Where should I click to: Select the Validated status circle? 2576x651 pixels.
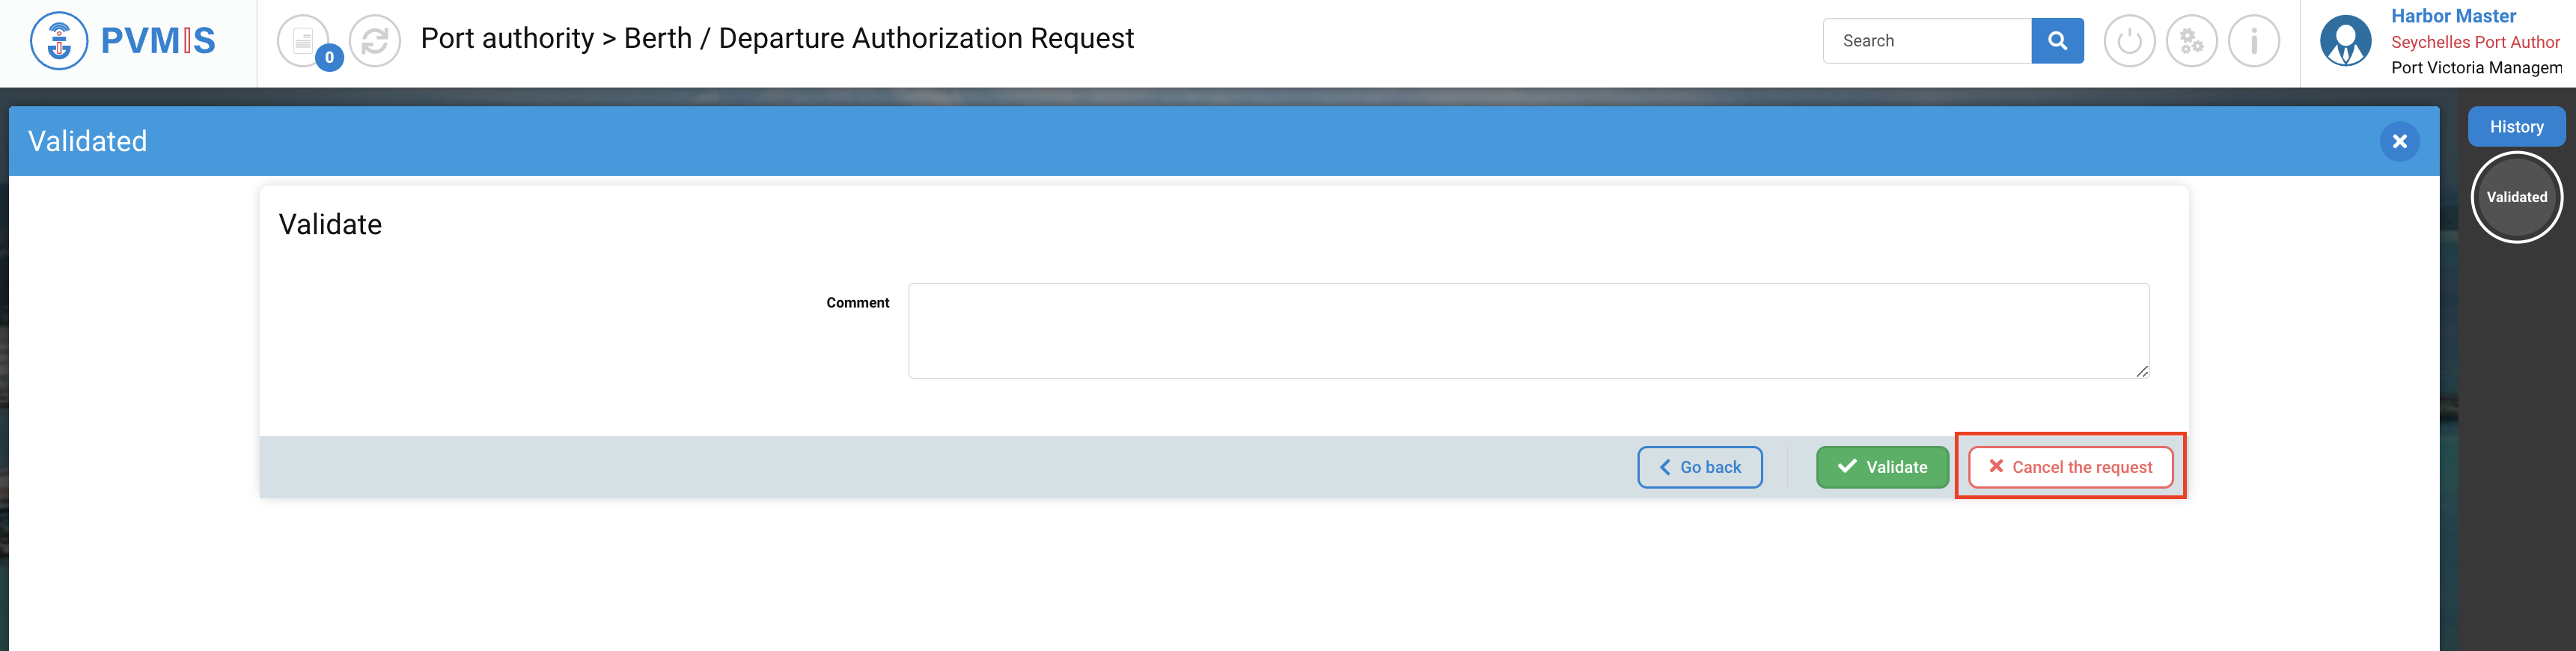(x=2516, y=197)
